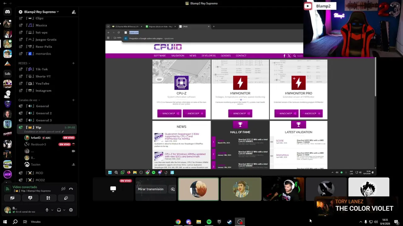The height and width of the screenshot is (226, 403).
Task: Disconnect from voice with the hang-up icon
Action: [71, 189]
